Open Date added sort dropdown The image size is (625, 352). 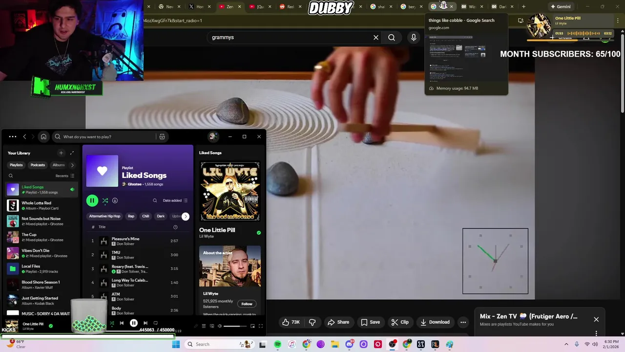point(175,200)
